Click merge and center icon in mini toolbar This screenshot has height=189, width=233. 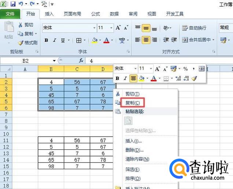(201, 68)
